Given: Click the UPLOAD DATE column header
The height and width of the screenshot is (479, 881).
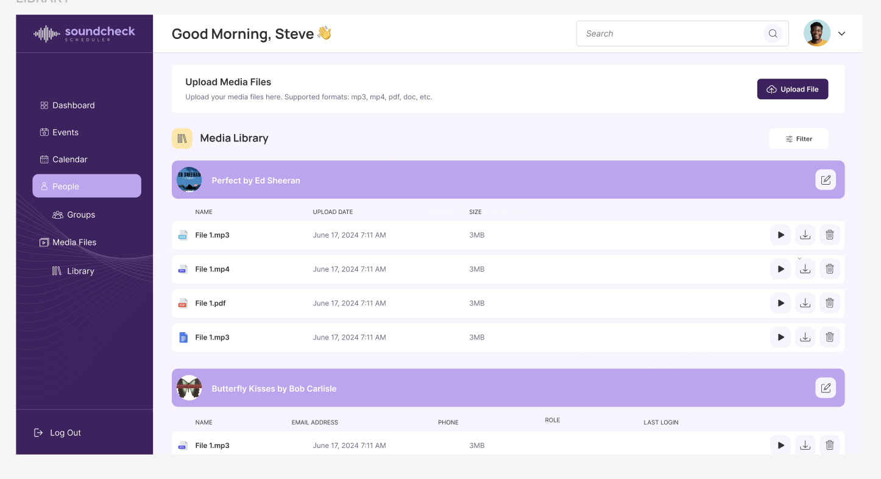Looking at the screenshot, I should click(333, 212).
